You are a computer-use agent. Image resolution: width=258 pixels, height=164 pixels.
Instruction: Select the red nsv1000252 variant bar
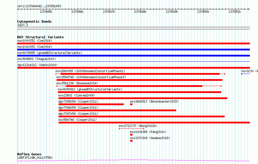[x=133, y=43]
